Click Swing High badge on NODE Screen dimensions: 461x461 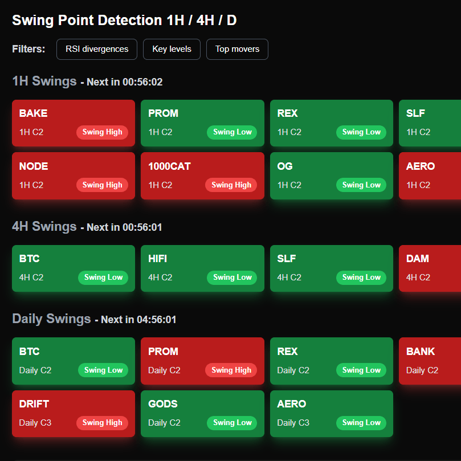coord(102,185)
